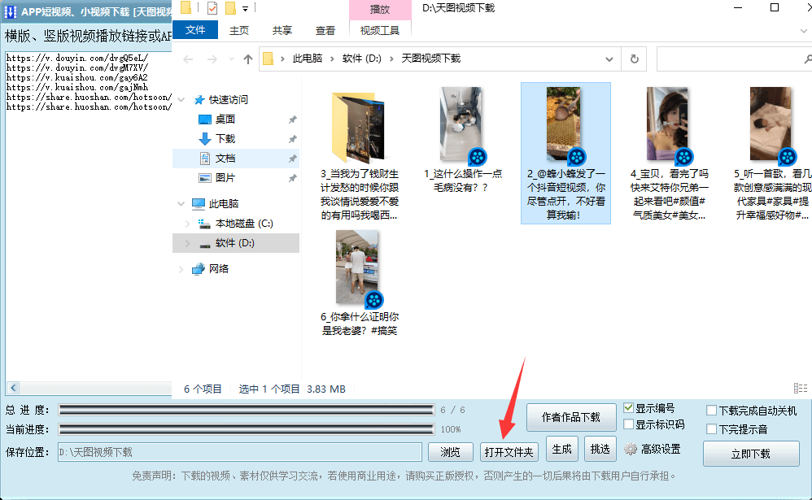Click the play badge on video 2's thumbnail
The height and width of the screenshot is (500, 812).
tap(576, 159)
